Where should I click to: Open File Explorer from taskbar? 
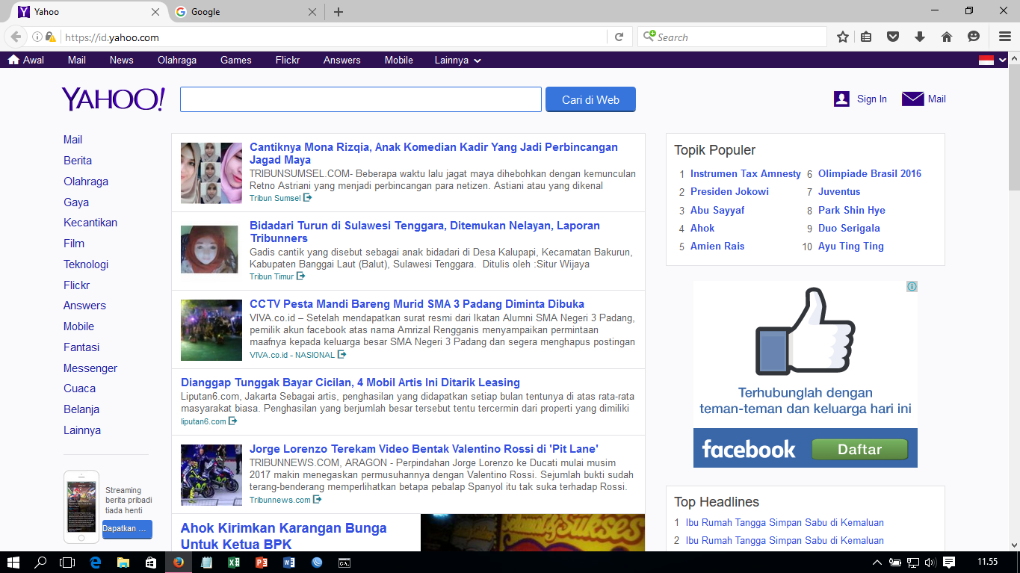point(123,562)
